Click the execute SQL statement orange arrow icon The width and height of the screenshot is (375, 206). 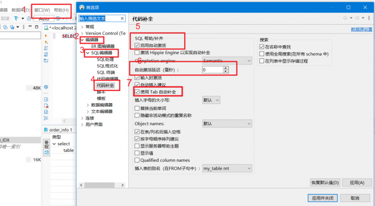46,36
